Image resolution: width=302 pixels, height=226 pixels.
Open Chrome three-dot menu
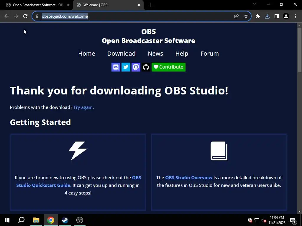pos(296,16)
